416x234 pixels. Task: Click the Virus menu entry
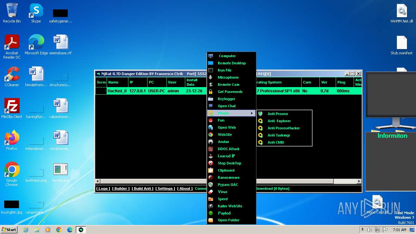coord(231,192)
